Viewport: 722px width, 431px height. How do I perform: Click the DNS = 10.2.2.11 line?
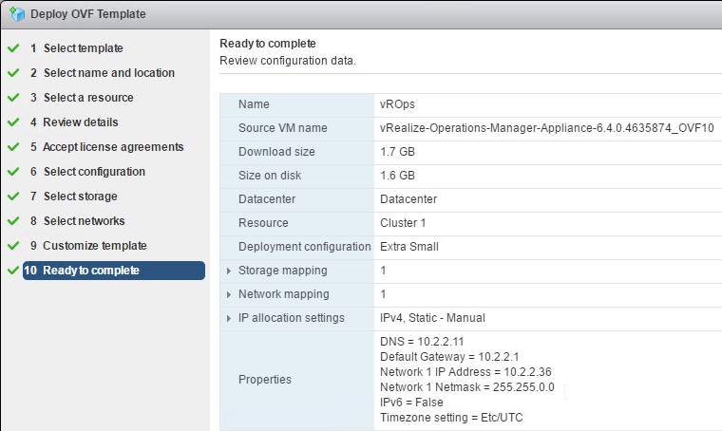pos(422,342)
